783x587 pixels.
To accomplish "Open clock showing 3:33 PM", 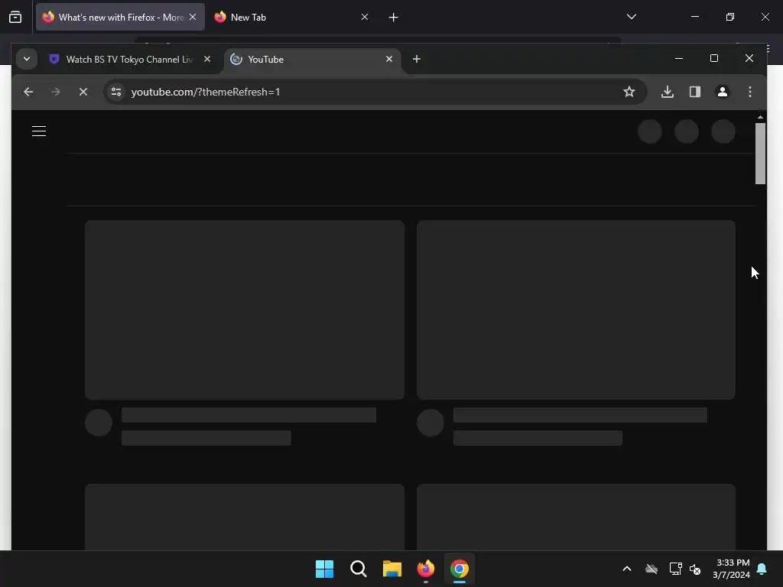I will tap(732, 569).
